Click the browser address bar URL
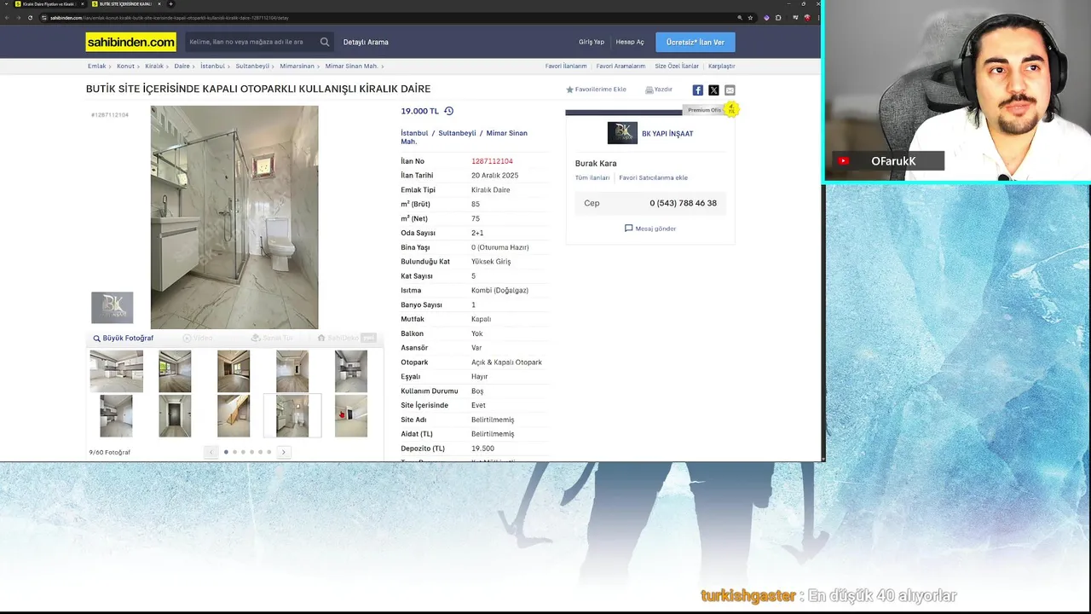 170,17
